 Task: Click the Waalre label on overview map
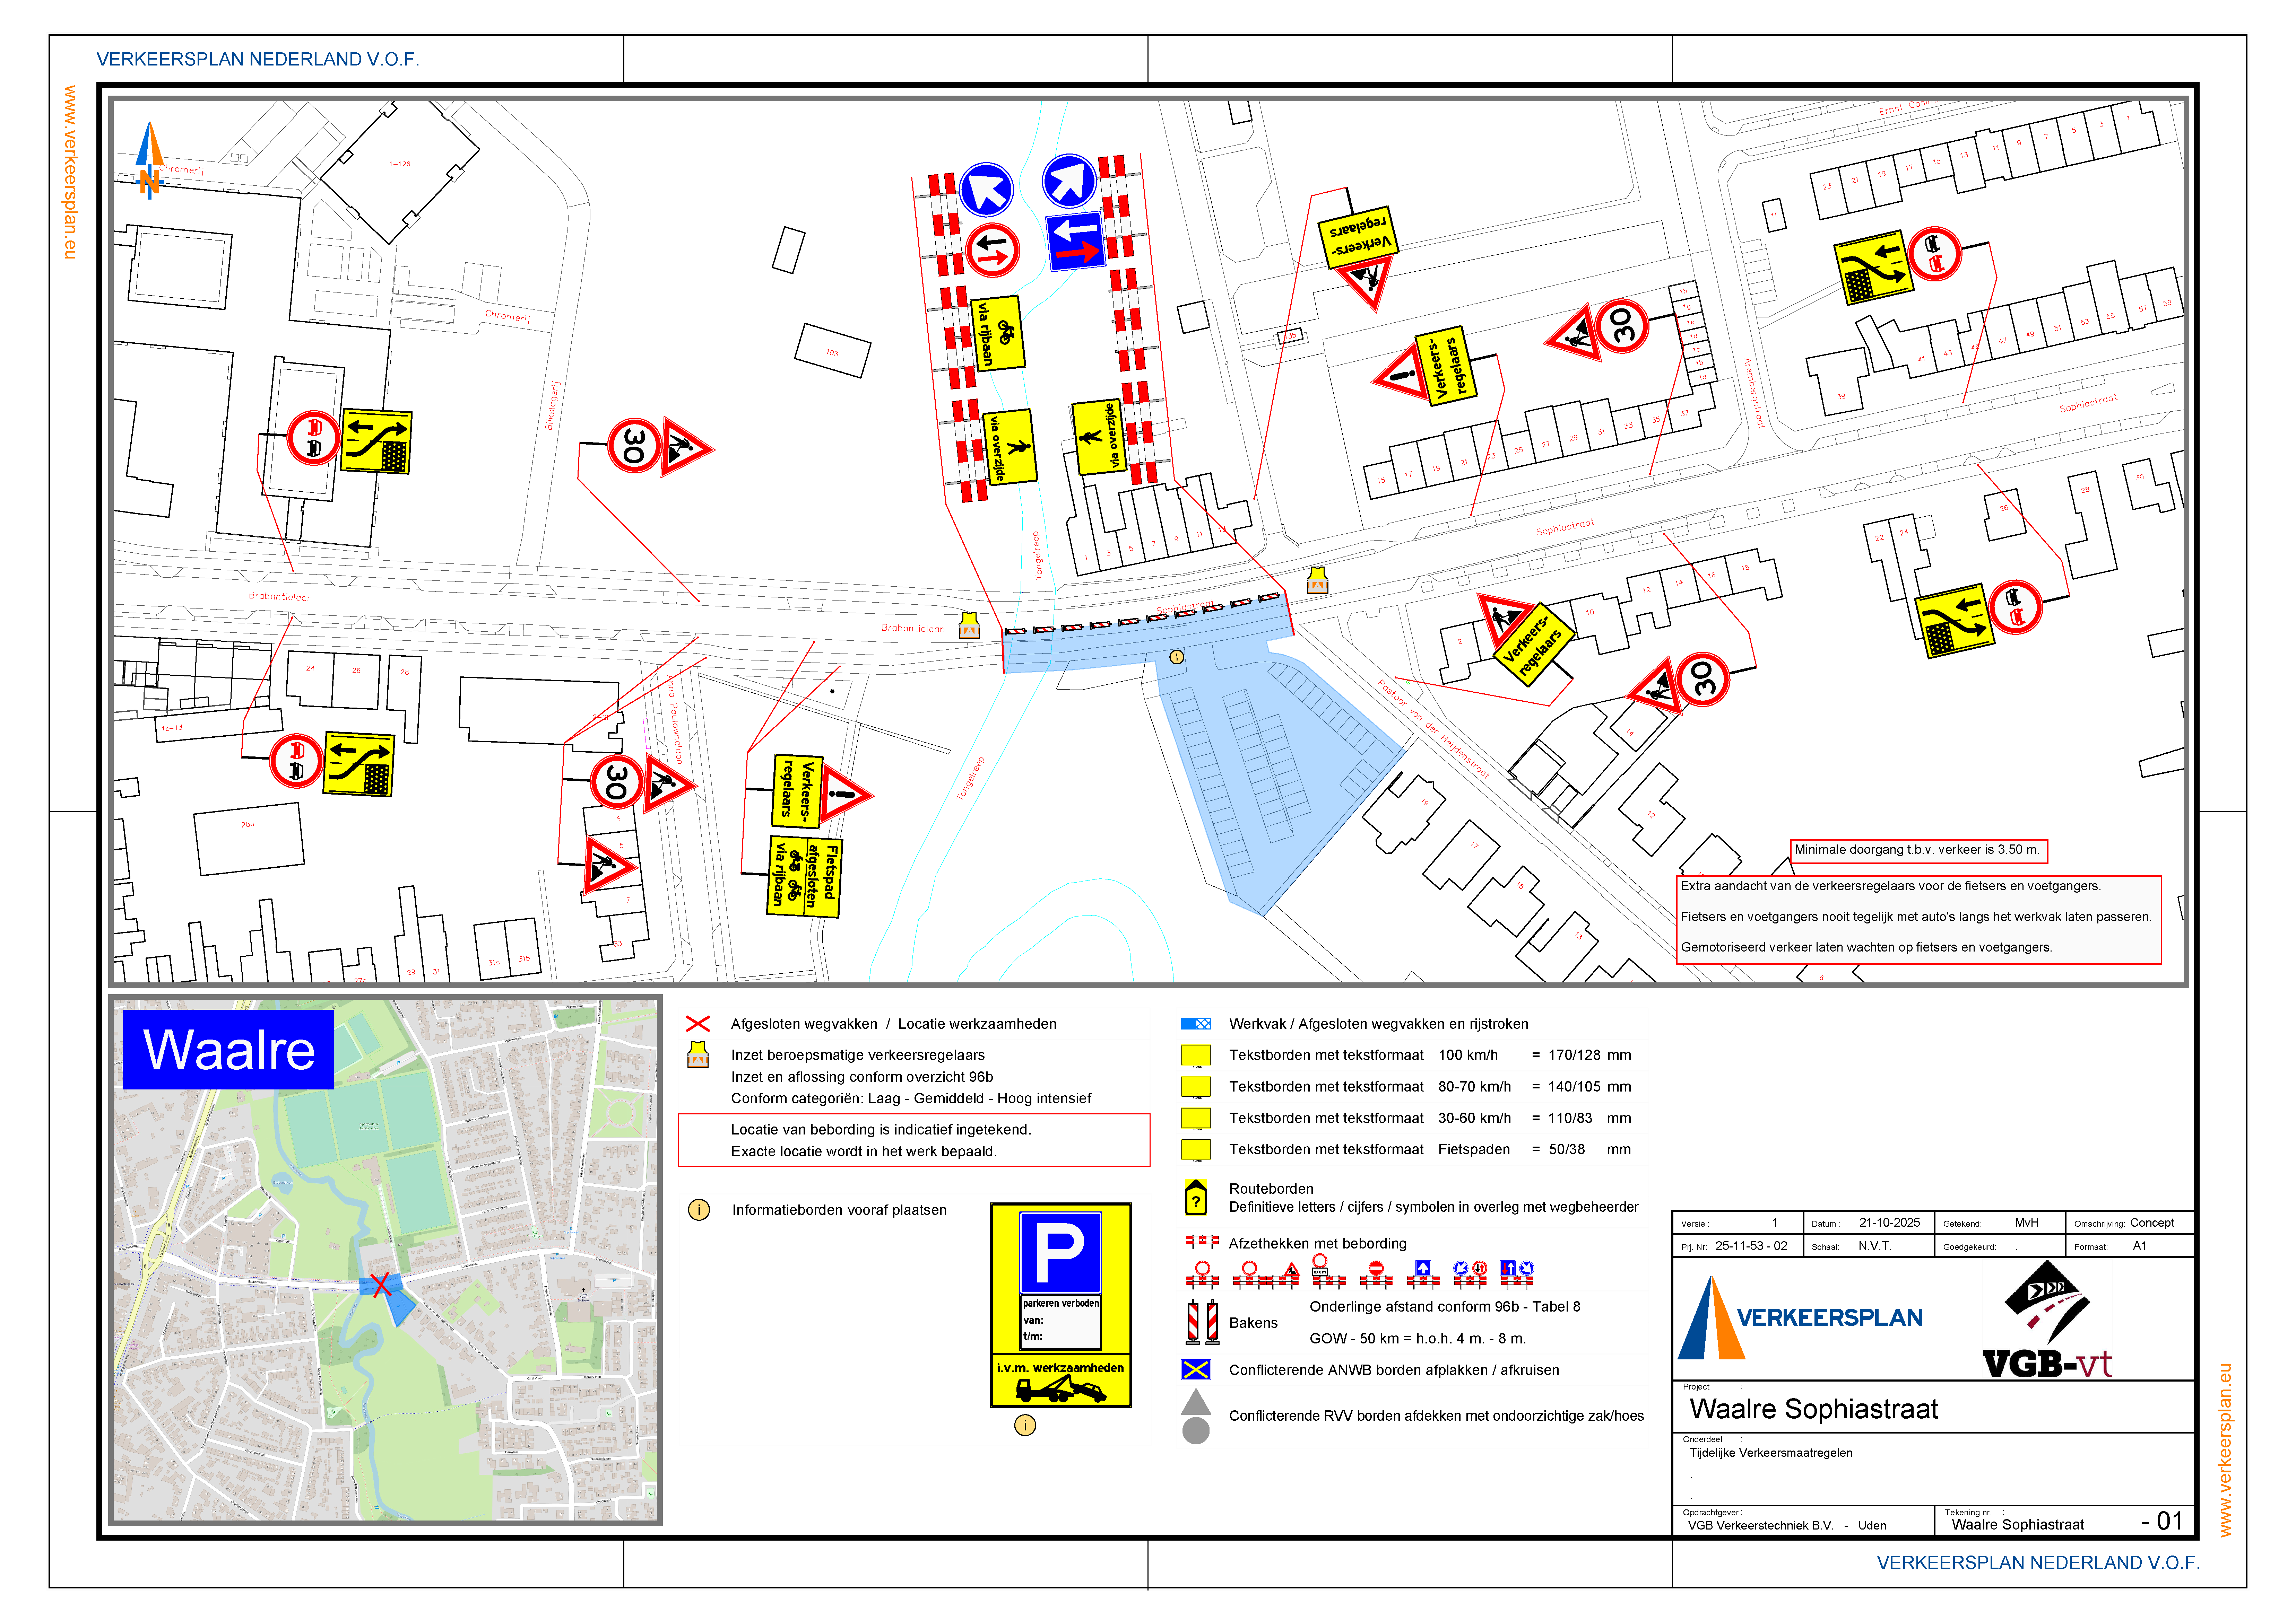click(x=228, y=1049)
